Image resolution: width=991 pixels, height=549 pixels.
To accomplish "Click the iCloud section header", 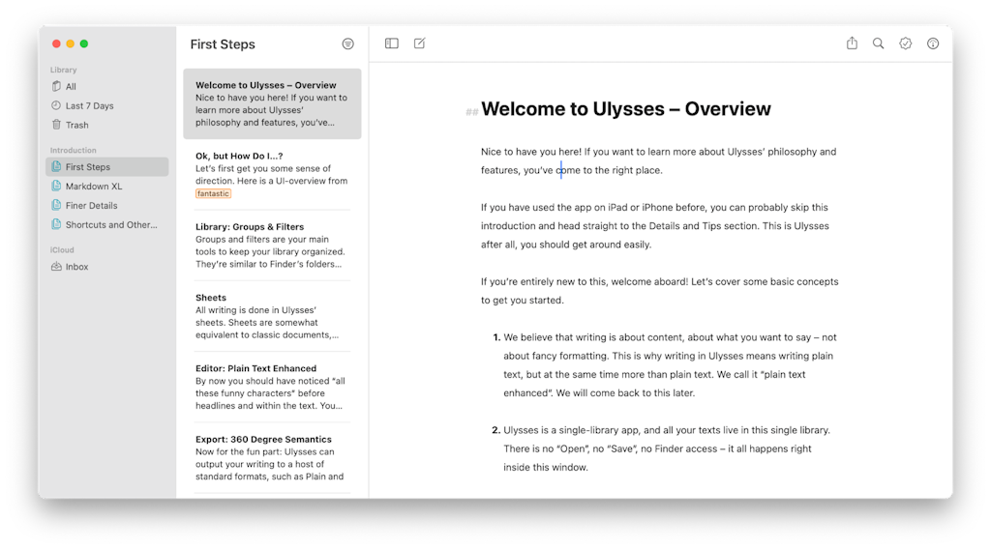I will pos(62,250).
